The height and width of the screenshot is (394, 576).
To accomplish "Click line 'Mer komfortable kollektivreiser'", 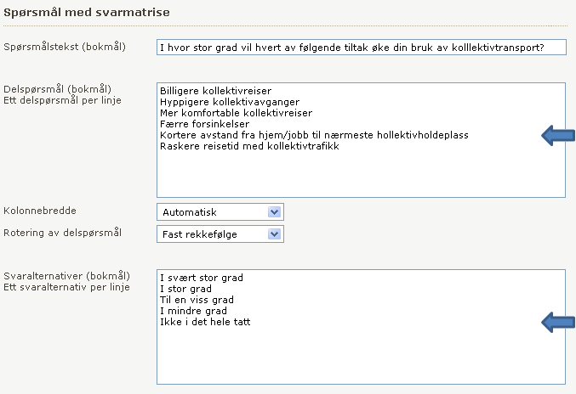I will [236, 113].
